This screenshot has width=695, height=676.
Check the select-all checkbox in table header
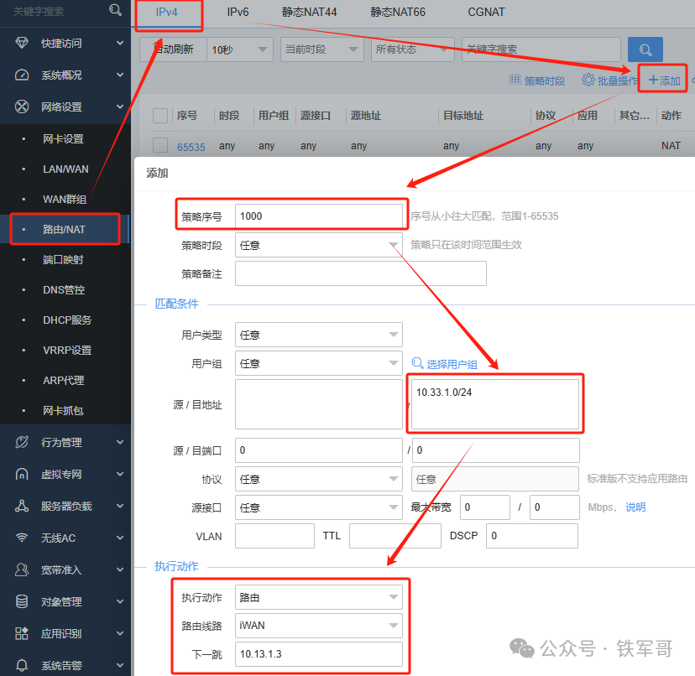point(159,115)
